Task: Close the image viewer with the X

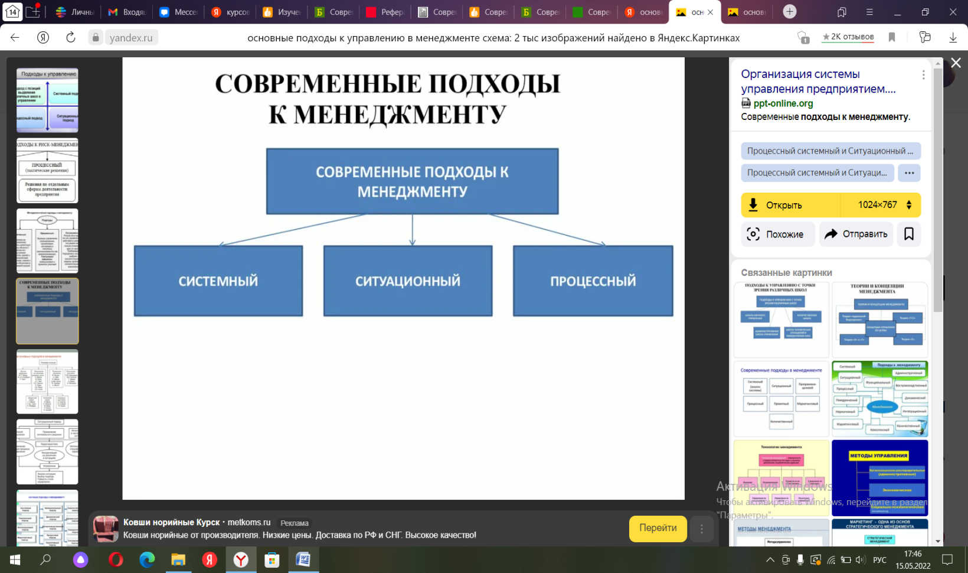Action: click(956, 63)
